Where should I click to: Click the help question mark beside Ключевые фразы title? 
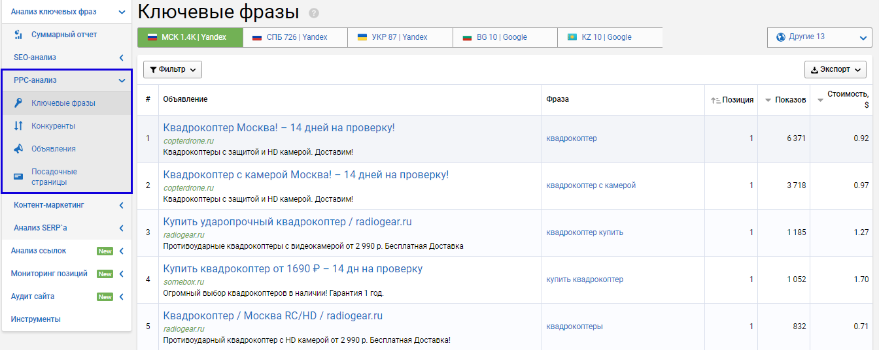(314, 13)
